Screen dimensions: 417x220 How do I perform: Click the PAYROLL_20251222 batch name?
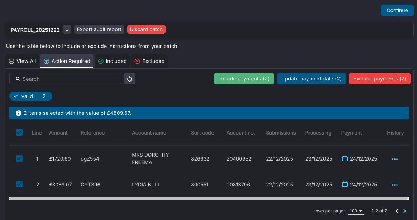tap(35, 30)
